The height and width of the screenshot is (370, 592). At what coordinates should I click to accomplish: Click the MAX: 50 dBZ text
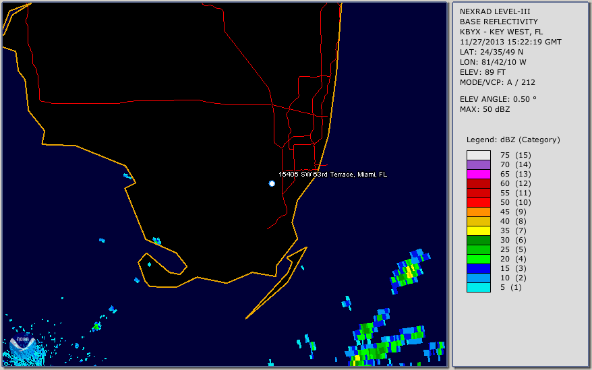tap(484, 109)
